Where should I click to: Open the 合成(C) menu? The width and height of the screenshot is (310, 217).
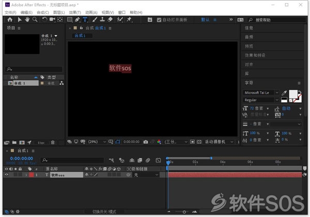click(x=43, y=12)
